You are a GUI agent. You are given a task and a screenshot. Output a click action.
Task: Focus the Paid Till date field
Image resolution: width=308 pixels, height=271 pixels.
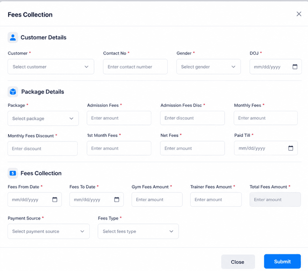click(x=266, y=148)
